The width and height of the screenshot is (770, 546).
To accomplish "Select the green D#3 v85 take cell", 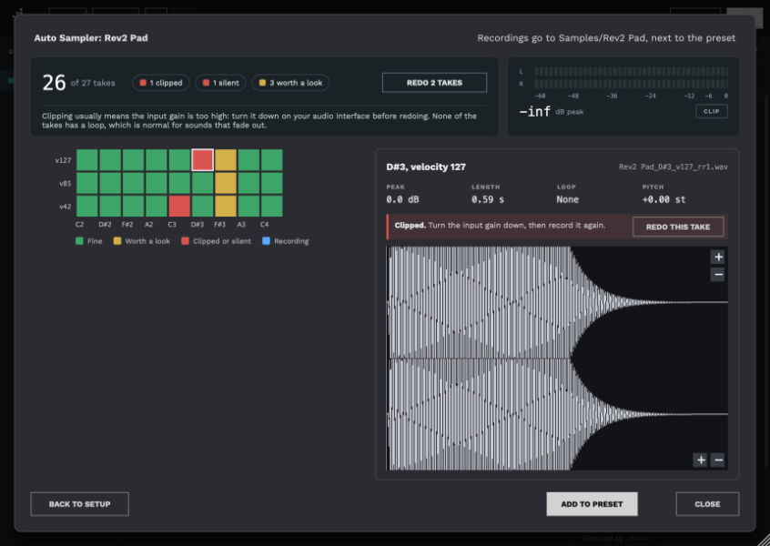I will coord(202,183).
